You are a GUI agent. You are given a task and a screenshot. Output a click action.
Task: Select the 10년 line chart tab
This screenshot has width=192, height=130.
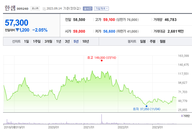[x=86, y=41]
